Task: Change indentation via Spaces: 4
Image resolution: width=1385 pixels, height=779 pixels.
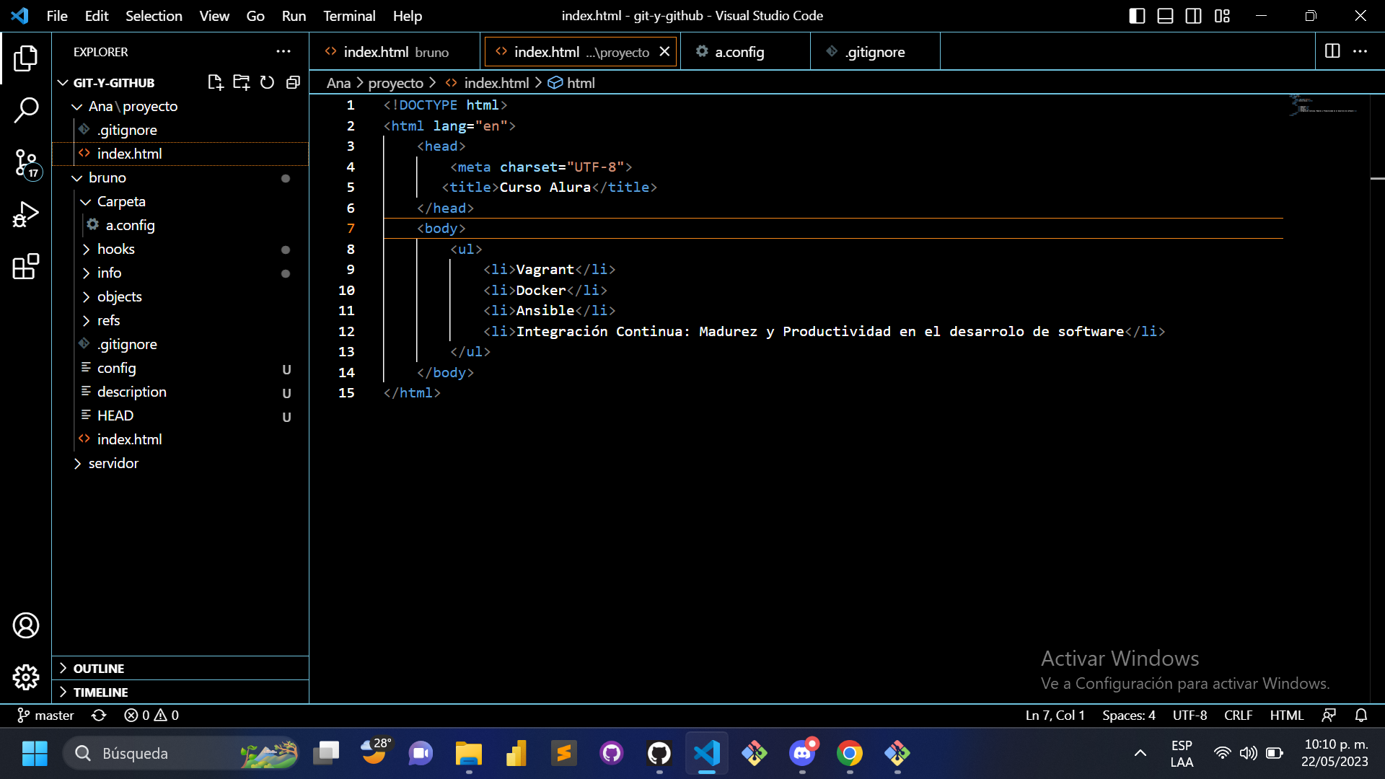Action: coord(1129,715)
